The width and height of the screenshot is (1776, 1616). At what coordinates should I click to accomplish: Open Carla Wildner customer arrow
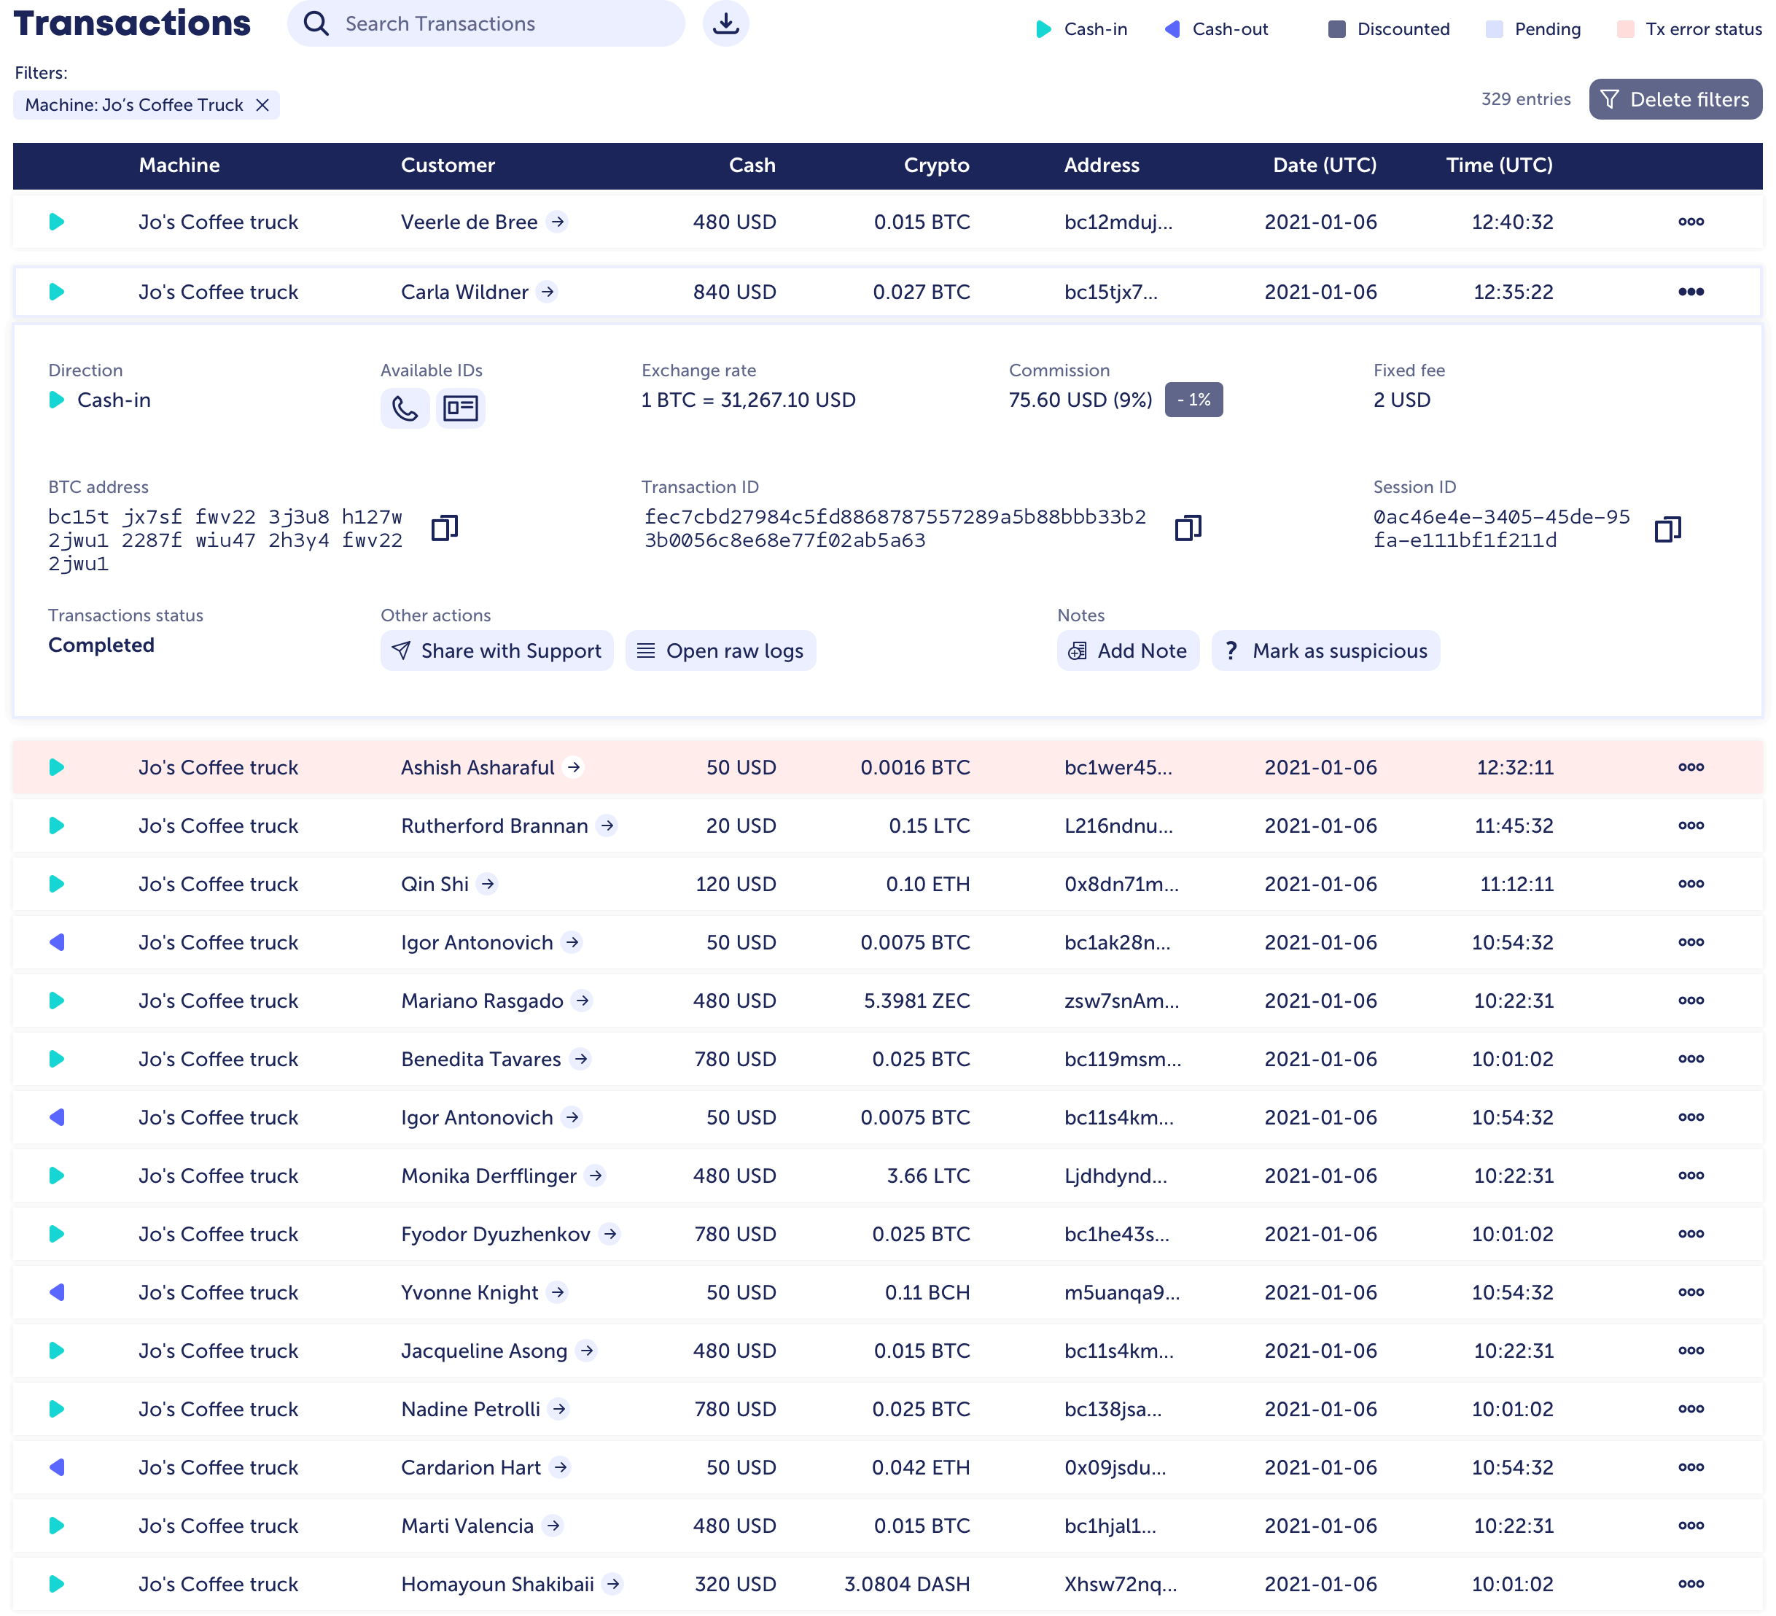coord(547,292)
